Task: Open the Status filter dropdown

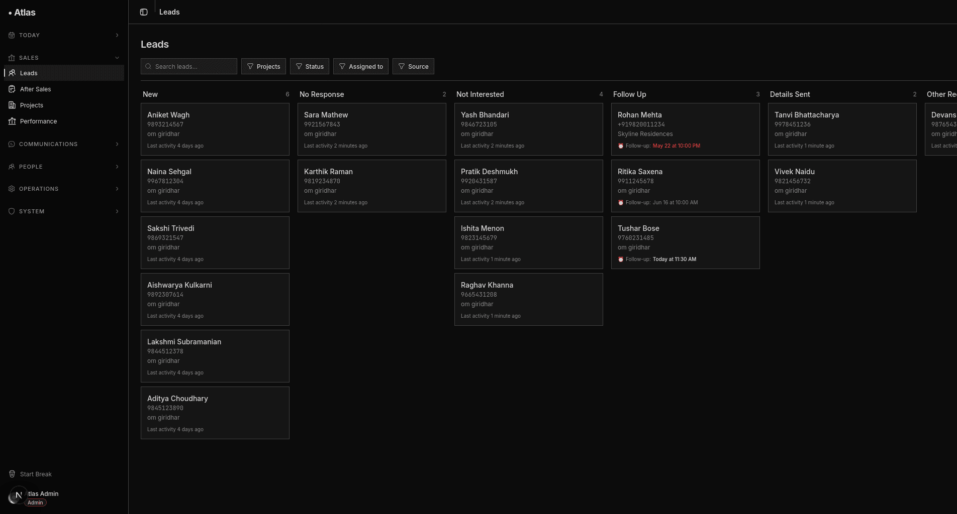Action: [310, 66]
